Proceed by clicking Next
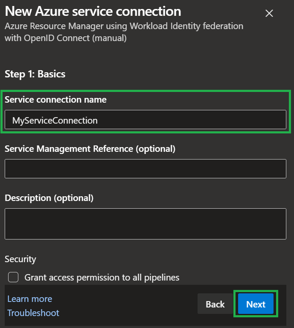The image size is (294, 328). click(256, 304)
